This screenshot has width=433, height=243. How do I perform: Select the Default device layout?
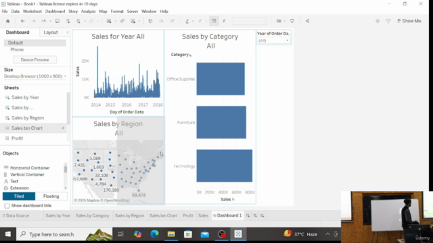click(35, 43)
